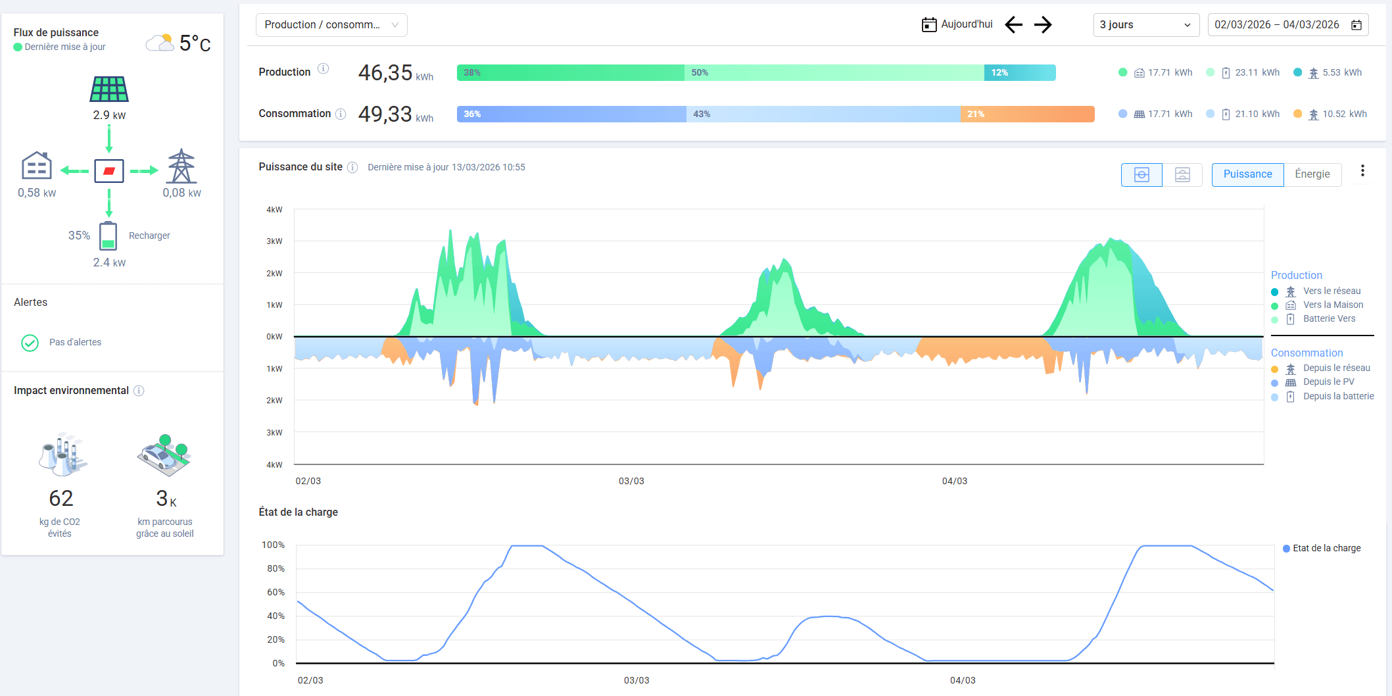
Task: Click the 50% segment of Production bar
Action: click(834, 72)
